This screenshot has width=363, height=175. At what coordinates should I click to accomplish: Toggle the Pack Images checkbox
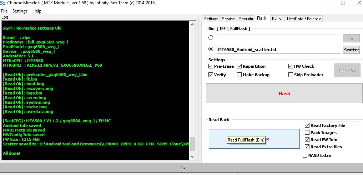pyautogui.click(x=307, y=133)
